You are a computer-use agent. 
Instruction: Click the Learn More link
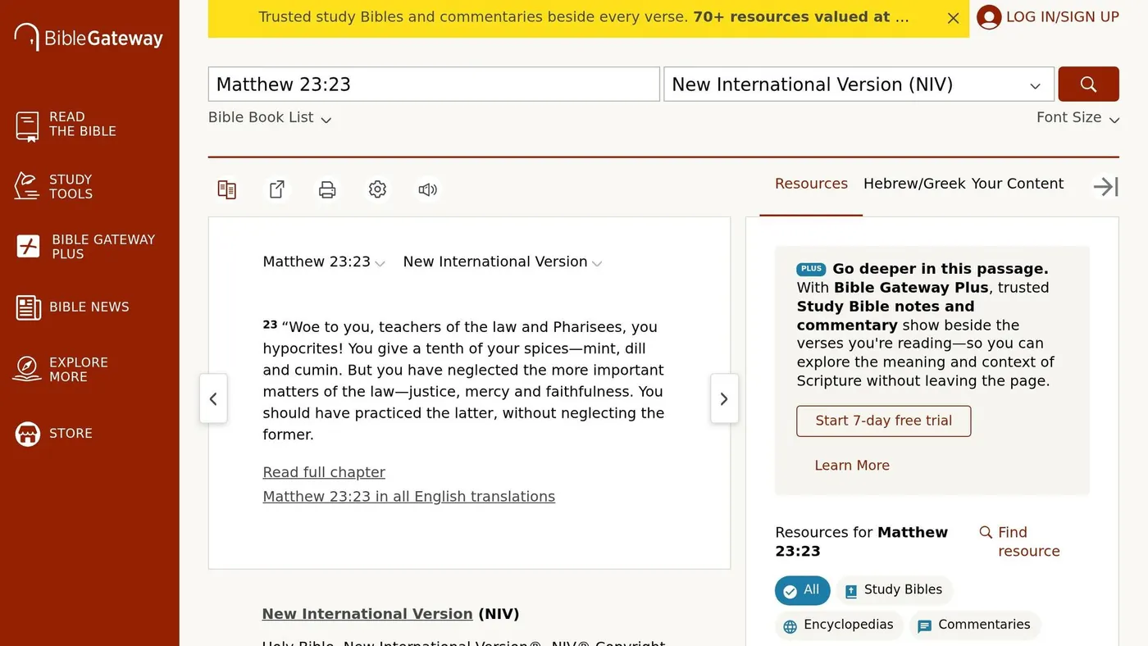click(x=852, y=466)
